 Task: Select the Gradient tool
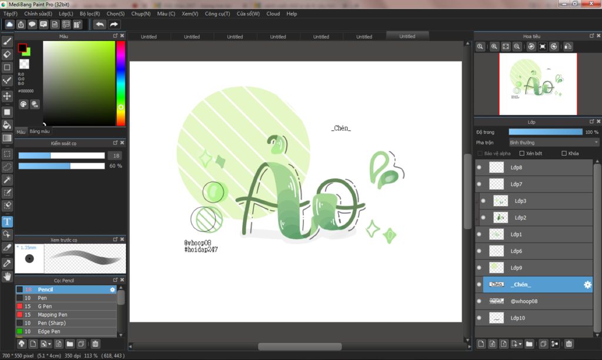pos(7,138)
